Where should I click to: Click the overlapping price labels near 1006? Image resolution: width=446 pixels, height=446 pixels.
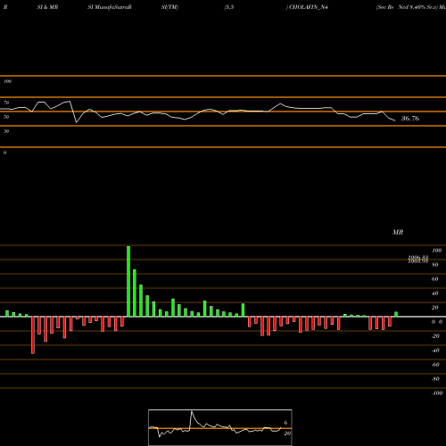(x=418, y=260)
